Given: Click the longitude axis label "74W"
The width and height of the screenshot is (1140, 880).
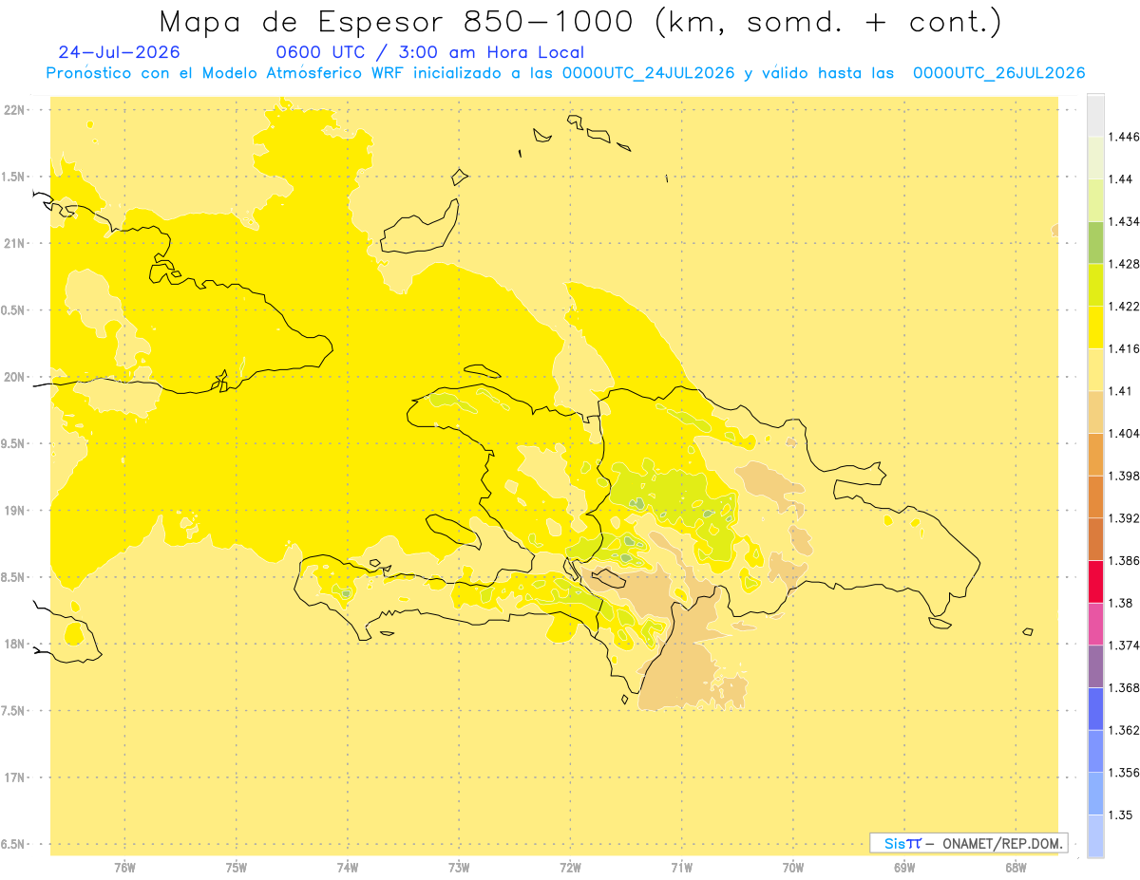Looking at the screenshot, I should [348, 868].
